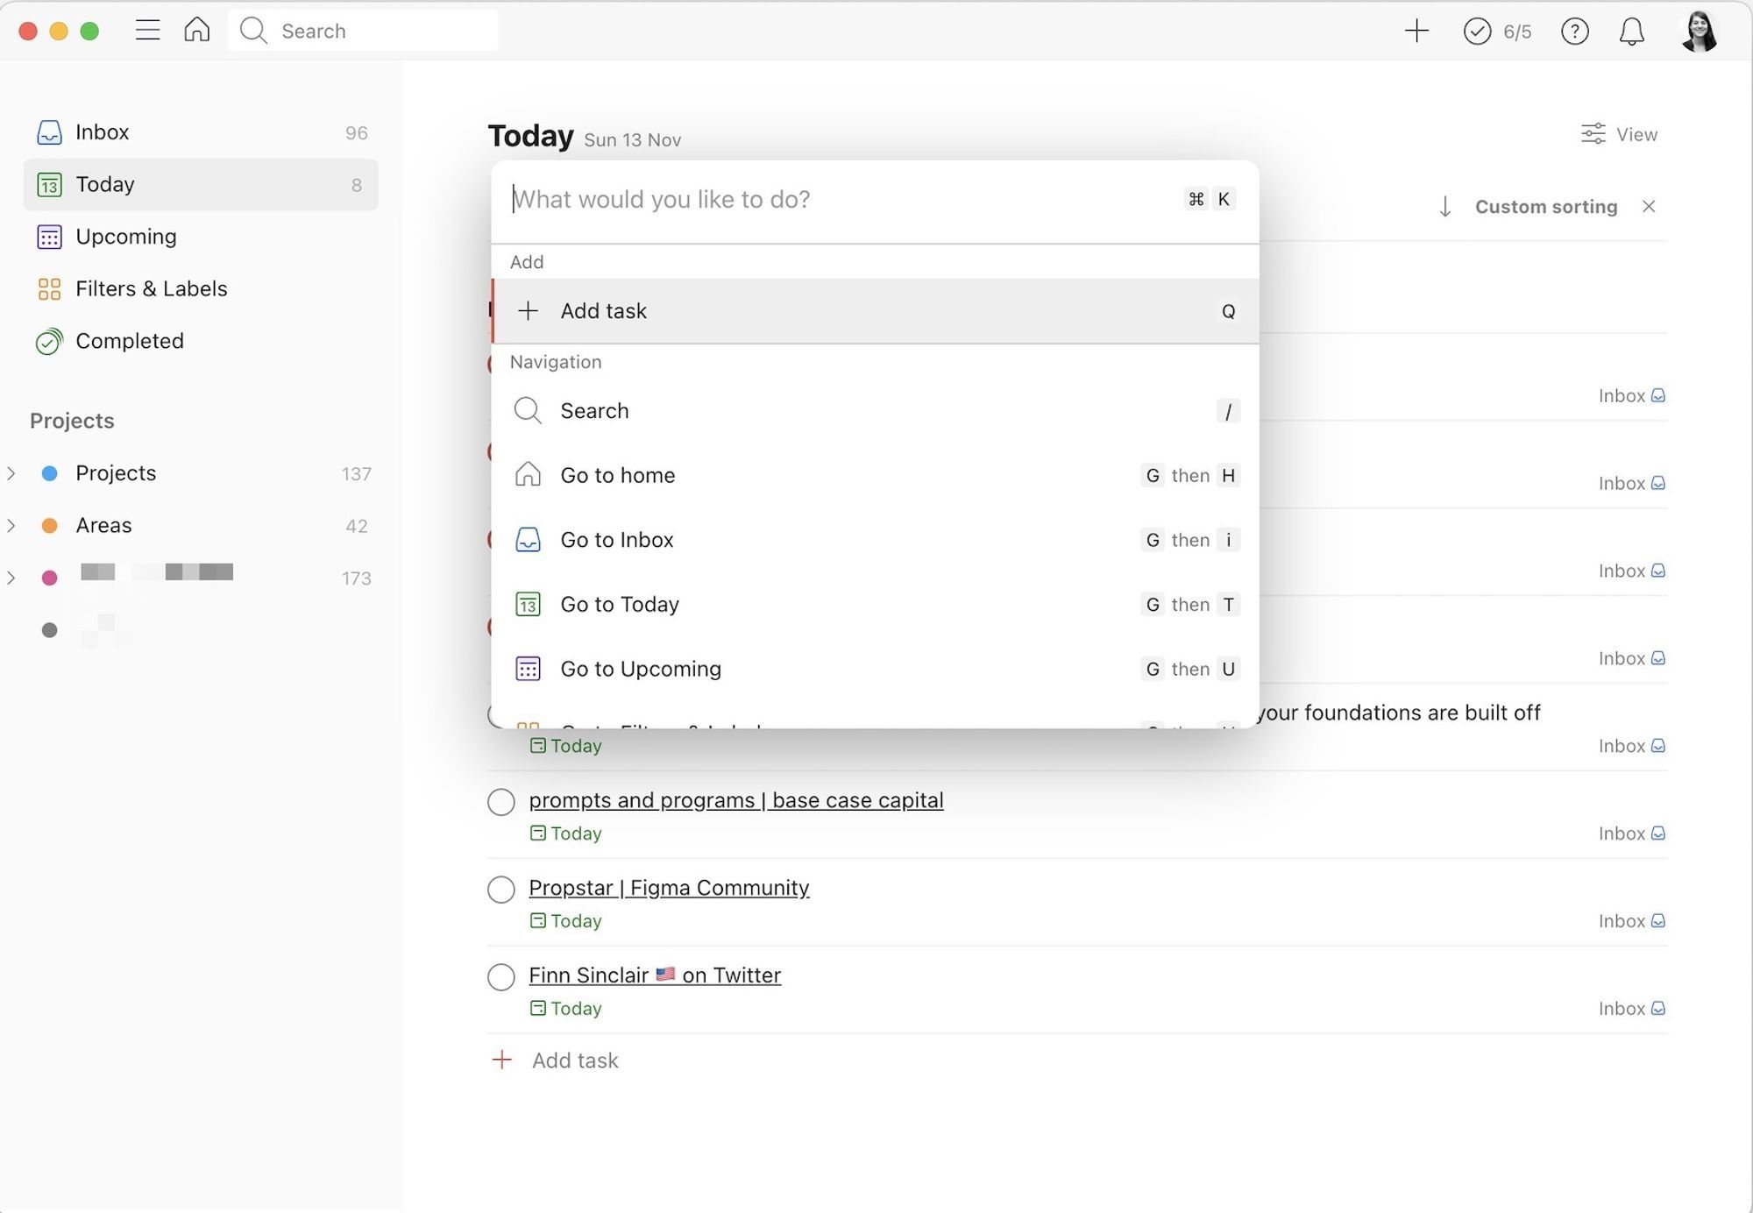Screen dimensions: 1753x1213
Task: Click the View settings sliders icon
Action: click(x=1593, y=134)
